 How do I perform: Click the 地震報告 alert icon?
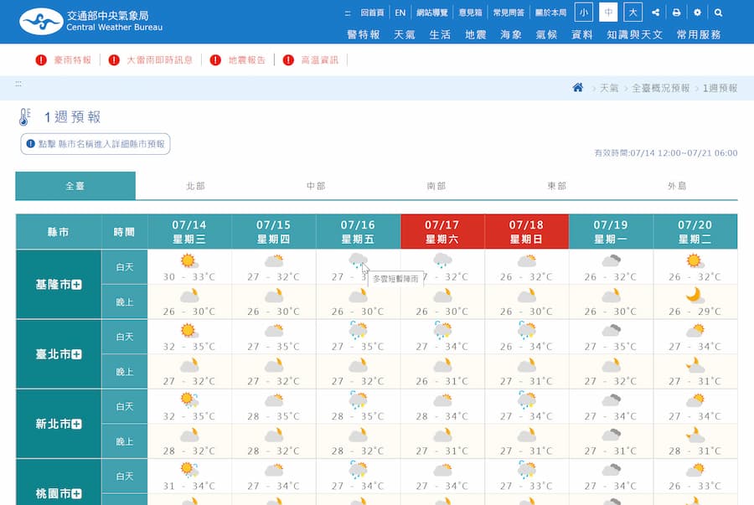point(215,60)
